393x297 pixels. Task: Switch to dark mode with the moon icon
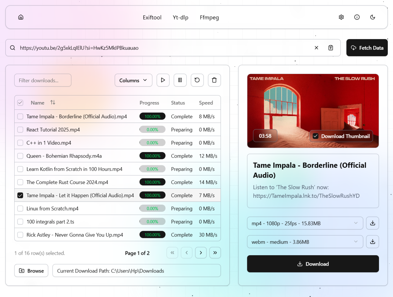(x=372, y=17)
